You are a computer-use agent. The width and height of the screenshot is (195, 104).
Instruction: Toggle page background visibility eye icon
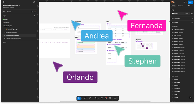[192, 13]
